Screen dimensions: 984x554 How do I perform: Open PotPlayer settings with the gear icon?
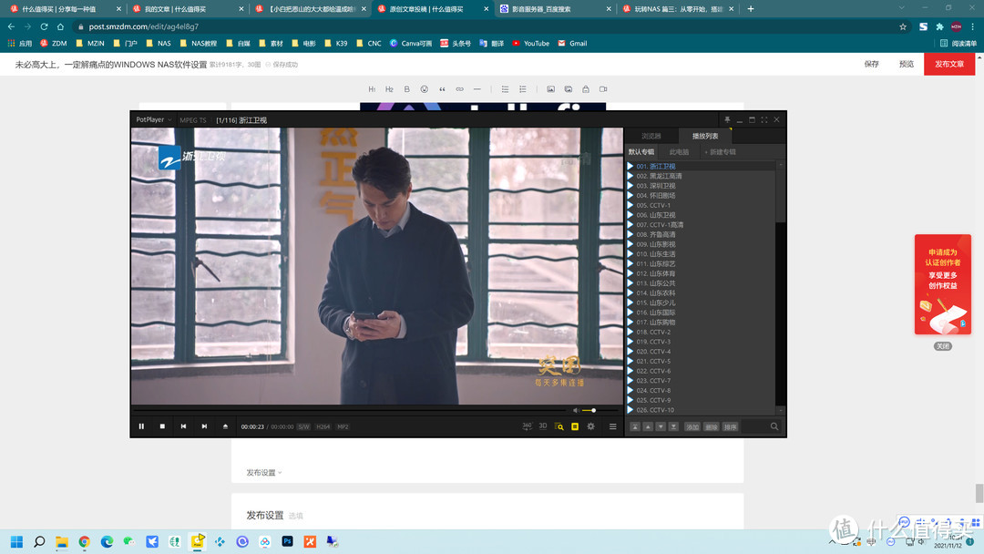[589, 426]
